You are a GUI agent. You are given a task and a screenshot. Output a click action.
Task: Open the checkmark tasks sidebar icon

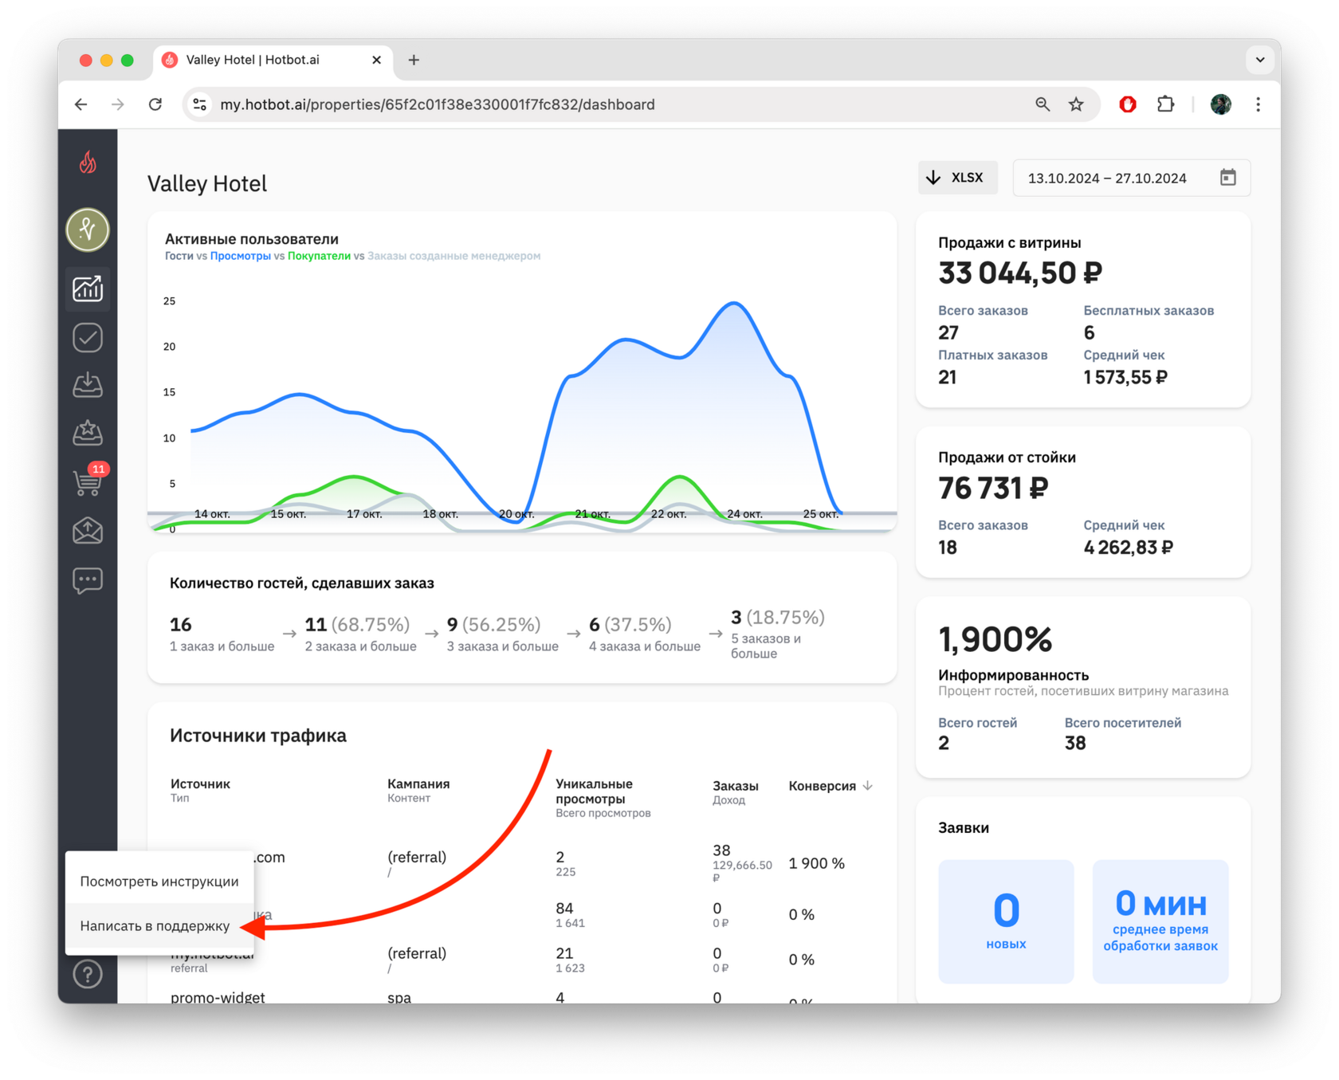[88, 338]
